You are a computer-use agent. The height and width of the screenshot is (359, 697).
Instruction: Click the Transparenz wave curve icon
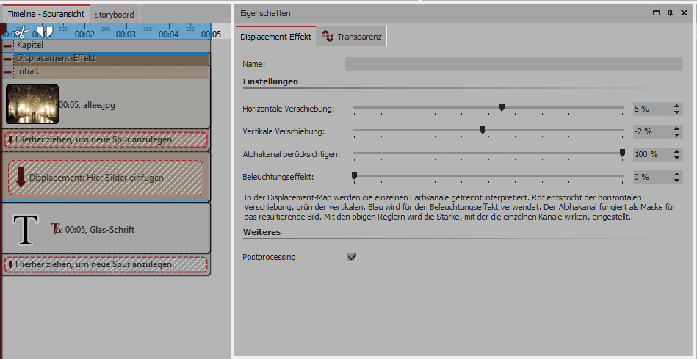coord(328,37)
